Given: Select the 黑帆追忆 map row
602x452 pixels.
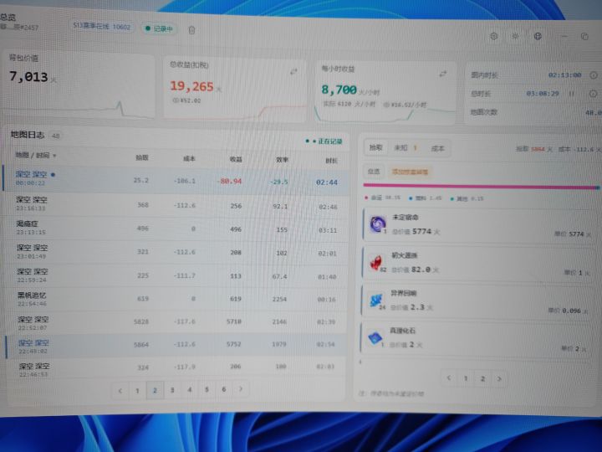Looking at the screenshot, I should click(x=175, y=299).
